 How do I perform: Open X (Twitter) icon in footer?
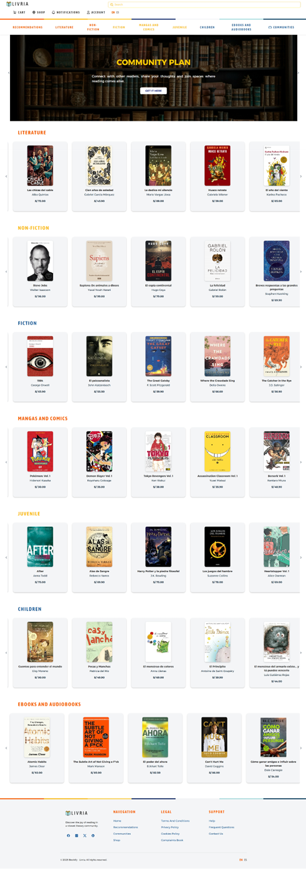click(85, 836)
